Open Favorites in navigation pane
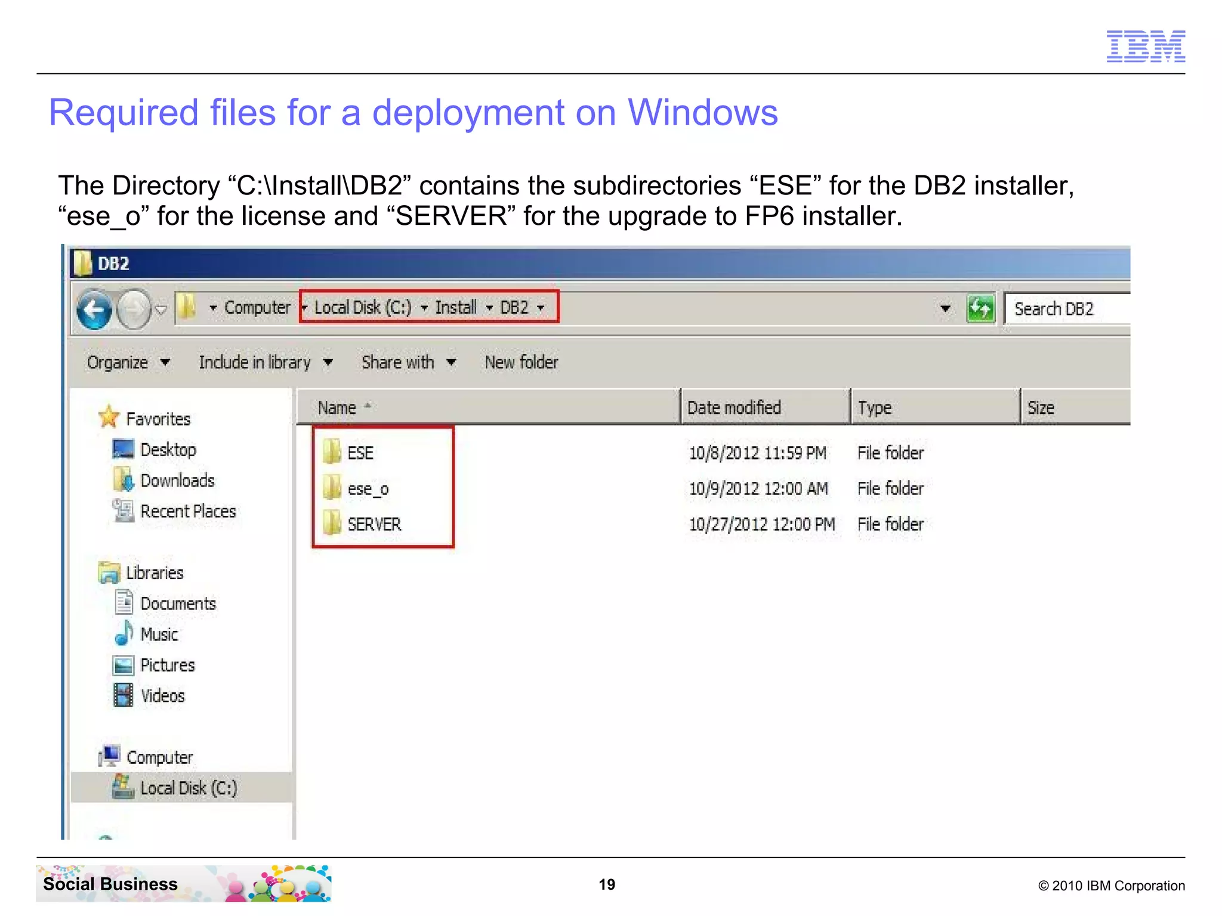The width and height of the screenshot is (1222, 916). 158,419
